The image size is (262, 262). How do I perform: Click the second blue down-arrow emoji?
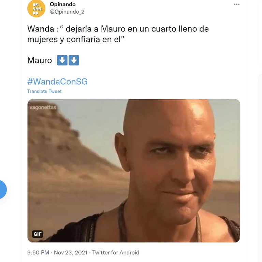(x=74, y=60)
